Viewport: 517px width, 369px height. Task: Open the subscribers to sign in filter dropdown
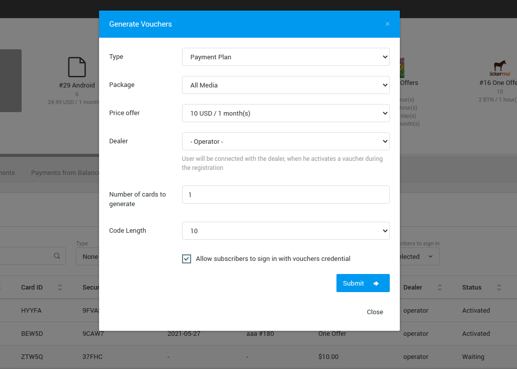point(417,256)
